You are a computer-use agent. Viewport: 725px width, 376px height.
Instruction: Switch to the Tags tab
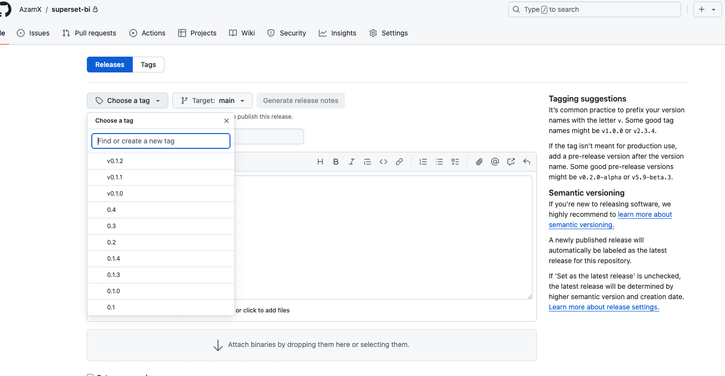[x=148, y=65]
